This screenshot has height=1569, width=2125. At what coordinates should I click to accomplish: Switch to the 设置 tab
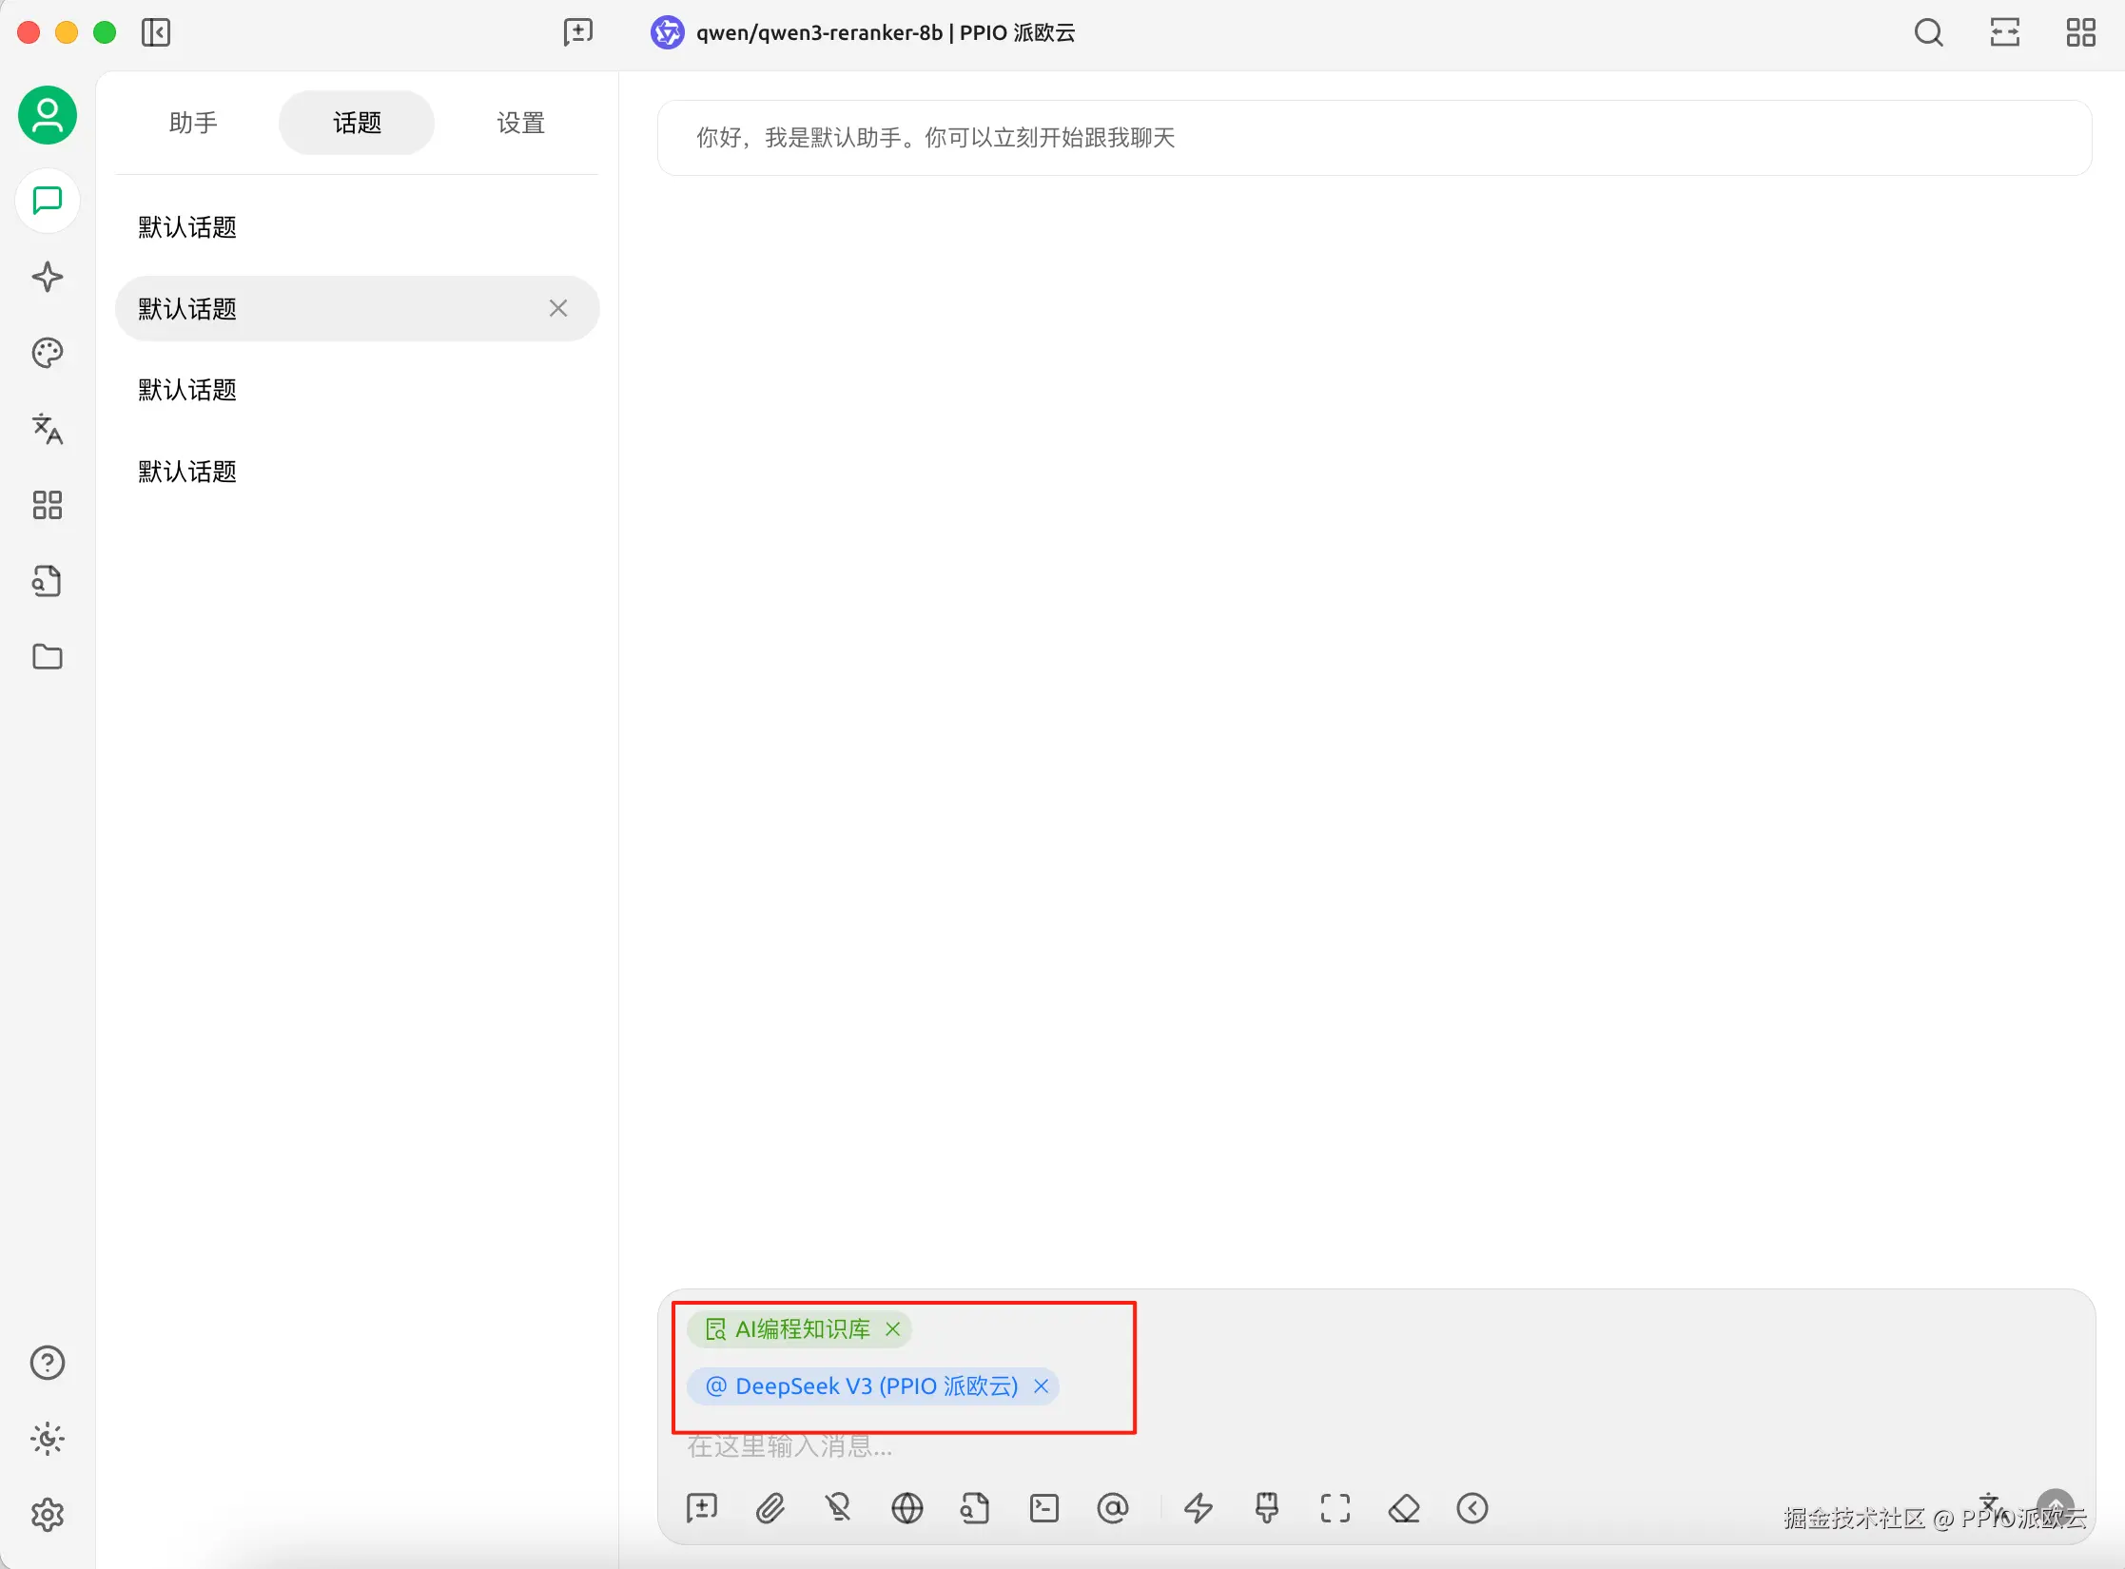[x=520, y=123]
